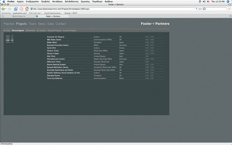This screenshot has height=145, width=232.
Task: Open Selected Projects list
Action: click(x=55, y=30)
